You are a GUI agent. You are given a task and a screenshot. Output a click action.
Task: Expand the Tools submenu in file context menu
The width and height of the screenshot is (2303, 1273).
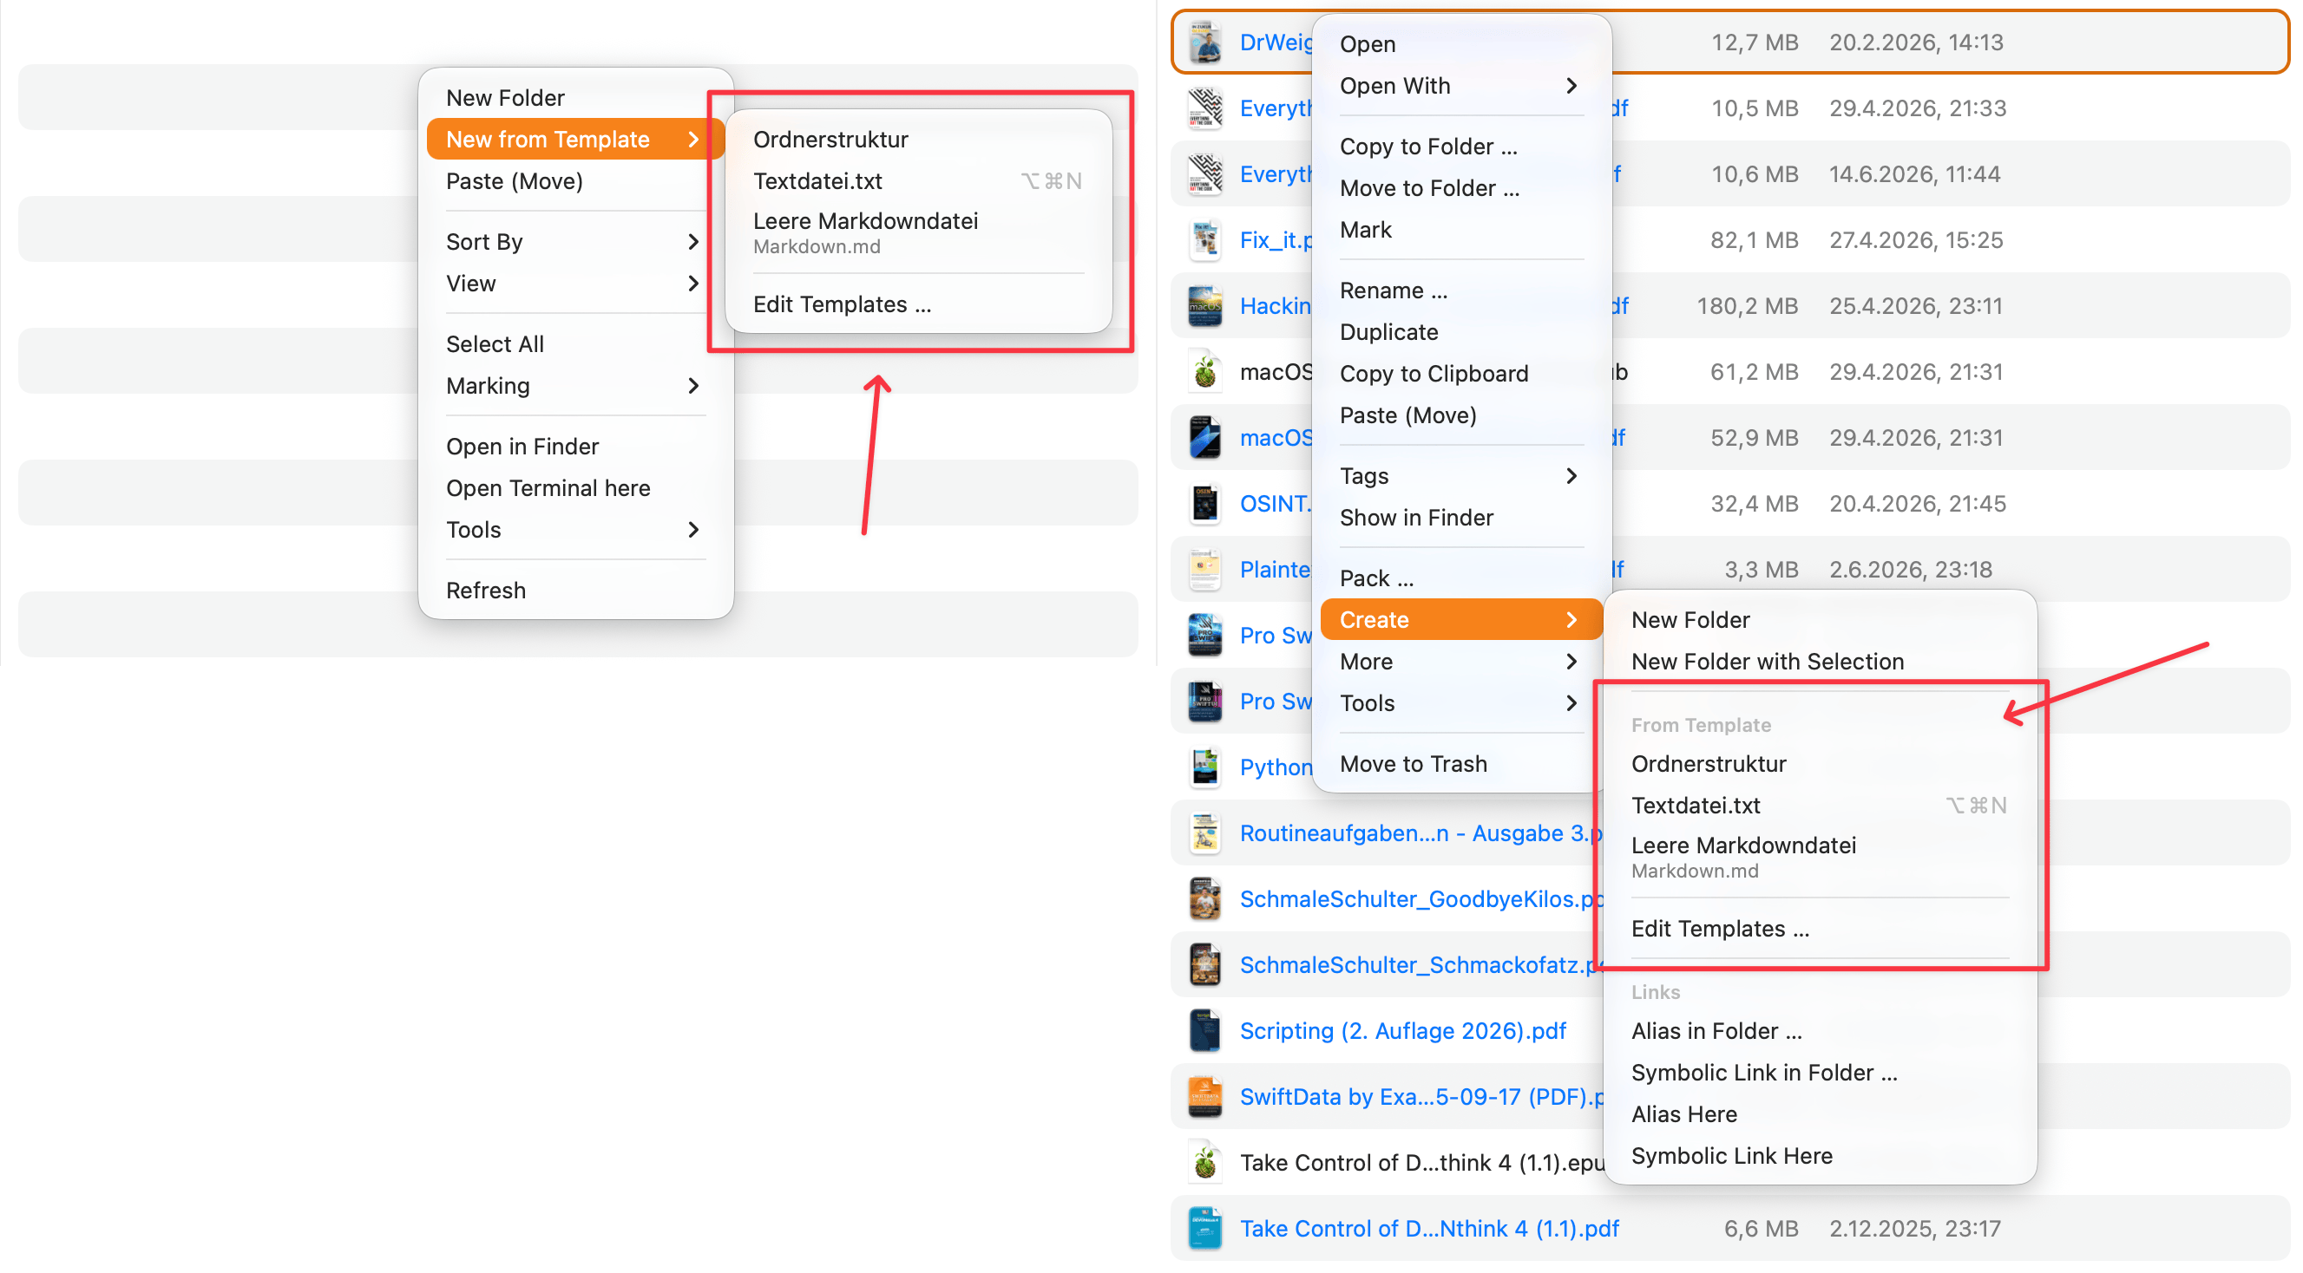pos(1460,703)
